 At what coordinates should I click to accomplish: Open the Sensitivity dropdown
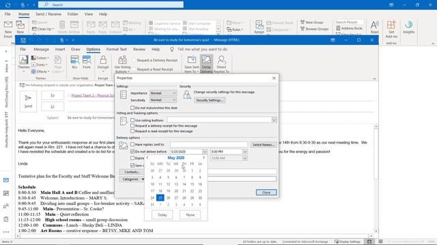coord(163,100)
